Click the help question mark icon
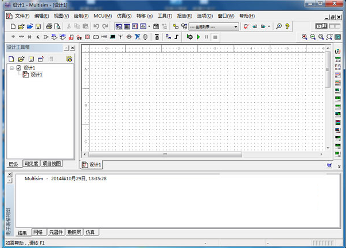Viewport: 346px width, 248px height. tap(287, 26)
